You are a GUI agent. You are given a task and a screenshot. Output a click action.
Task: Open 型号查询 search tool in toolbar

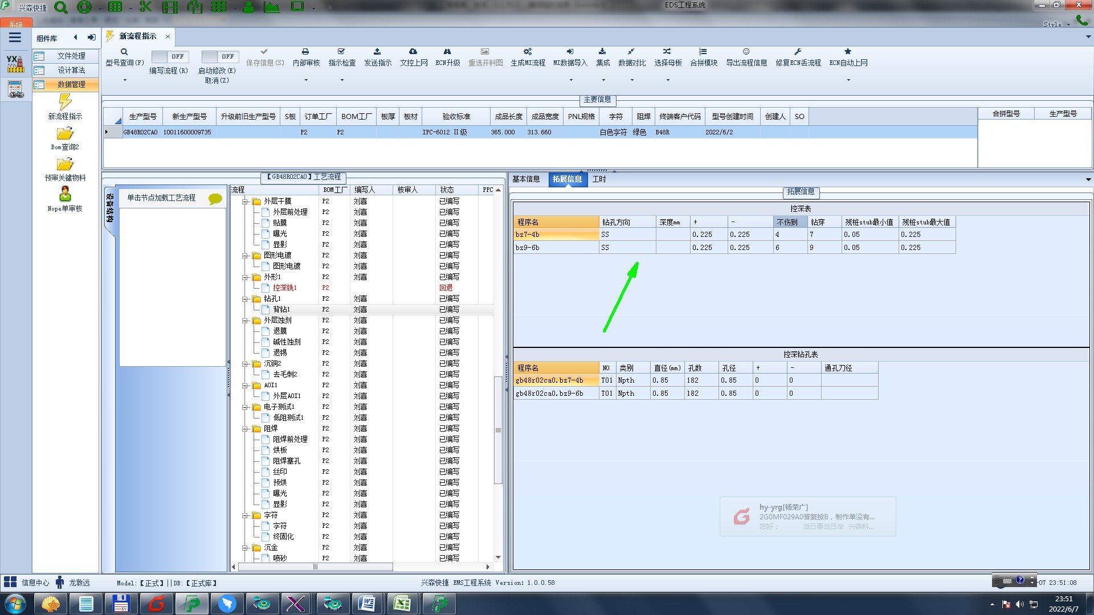[124, 52]
